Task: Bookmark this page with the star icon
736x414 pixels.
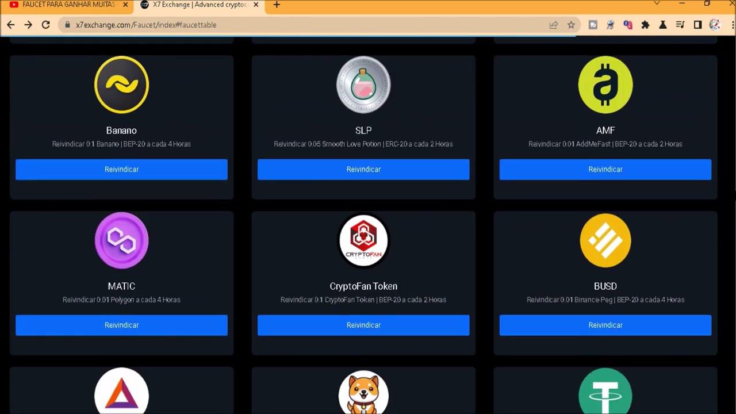Action: (571, 25)
